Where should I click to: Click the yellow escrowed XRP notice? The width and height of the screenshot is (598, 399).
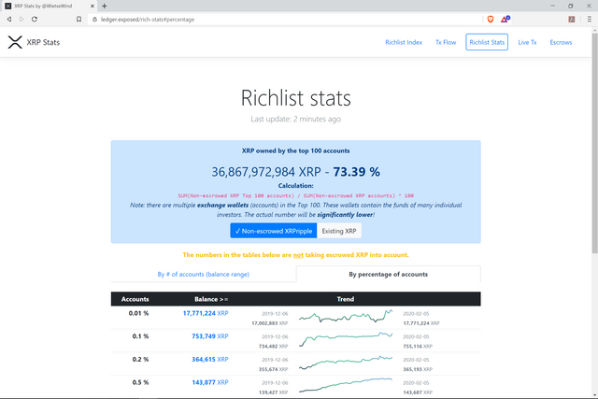tap(296, 255)
